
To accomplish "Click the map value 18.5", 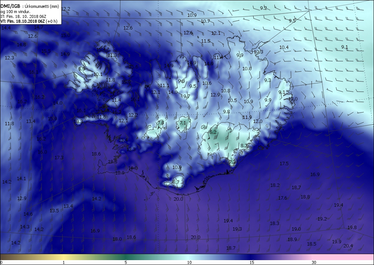I will (312, 244).
